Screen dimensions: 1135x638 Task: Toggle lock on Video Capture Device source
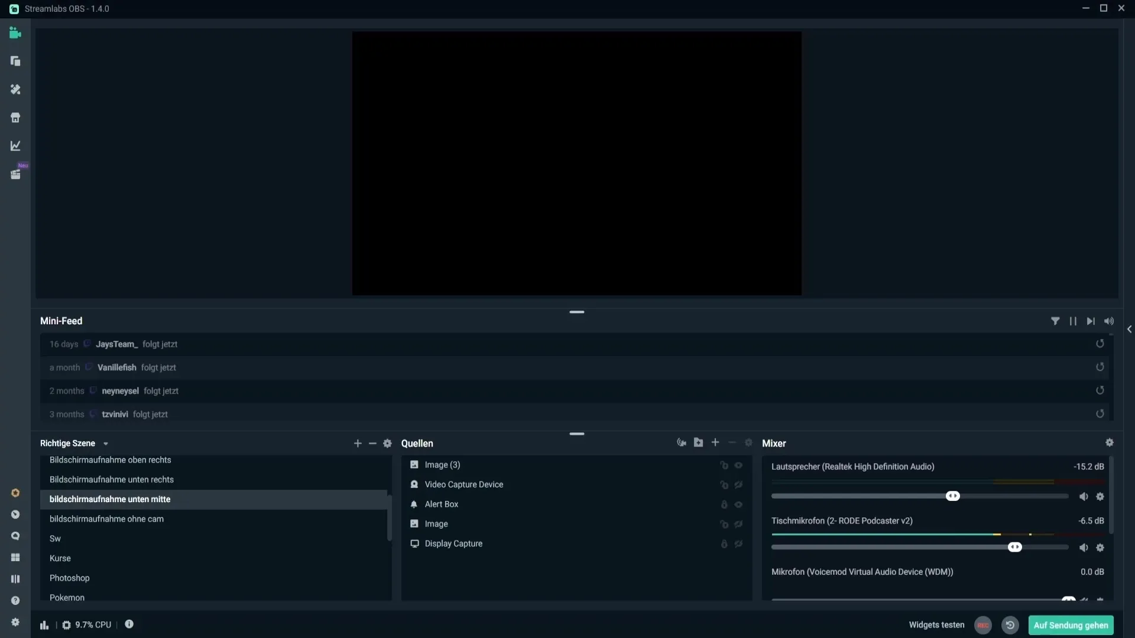click(x=724, y=484)
